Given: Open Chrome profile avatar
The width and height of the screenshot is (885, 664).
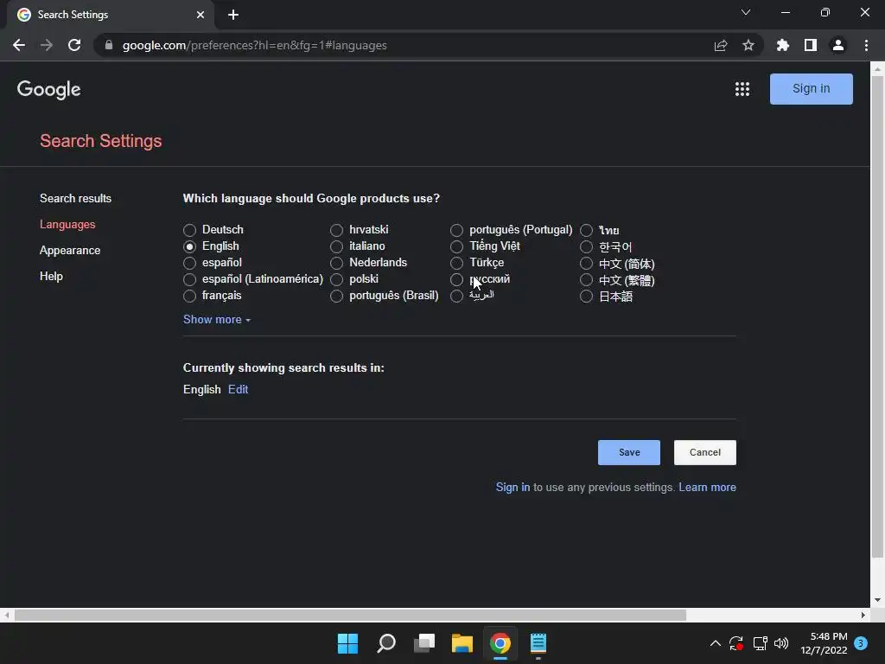Looking at the screenshot, I should [x=838, y=45].
